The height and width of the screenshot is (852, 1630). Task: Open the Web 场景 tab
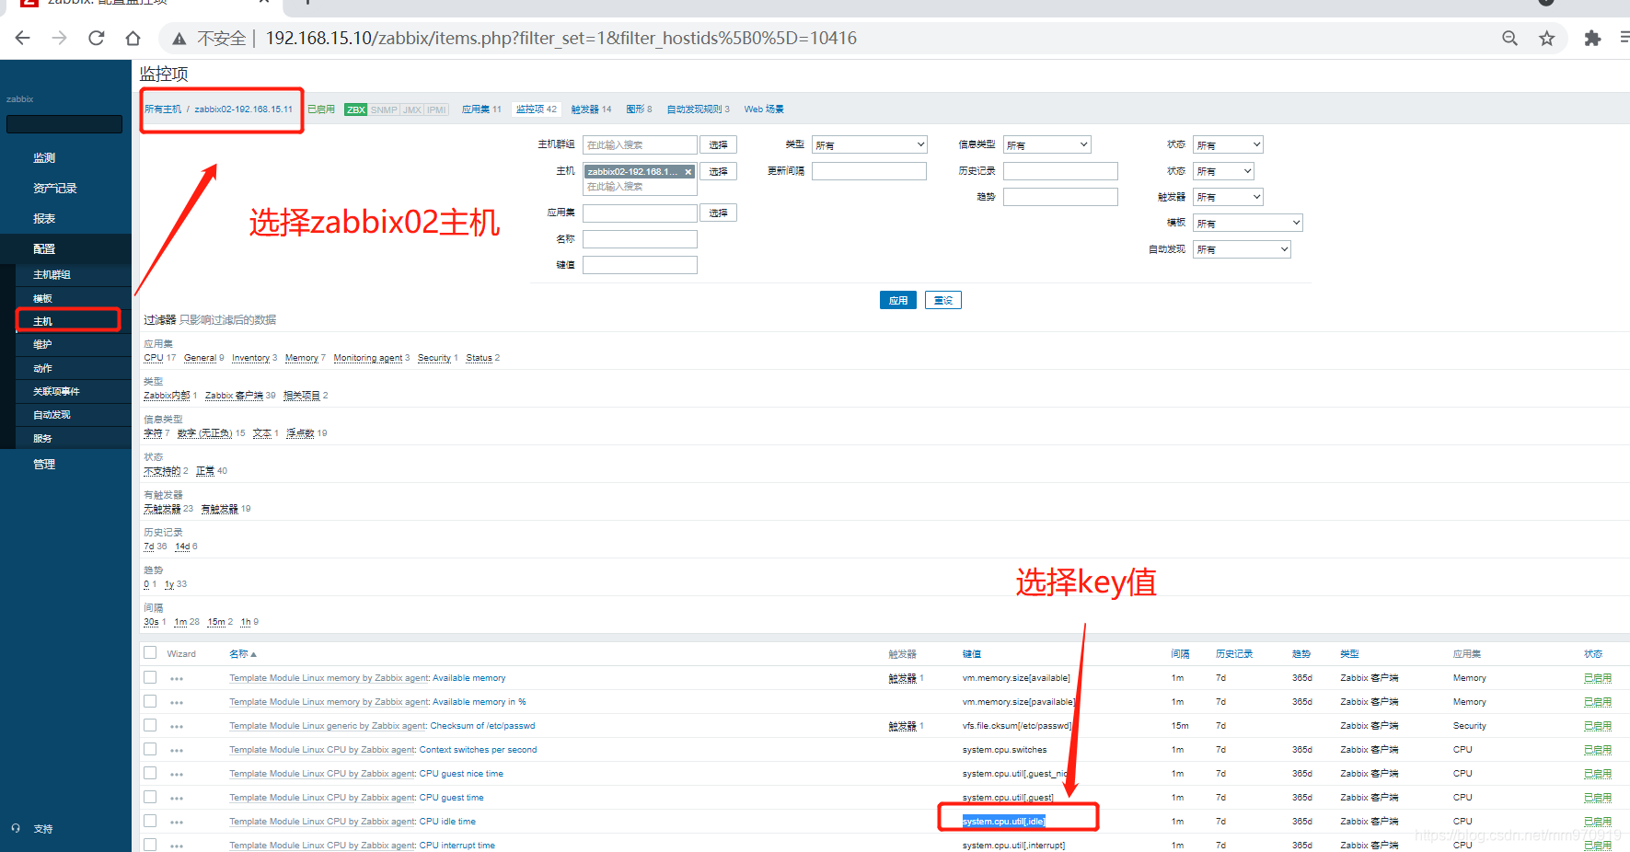[764, 109]
